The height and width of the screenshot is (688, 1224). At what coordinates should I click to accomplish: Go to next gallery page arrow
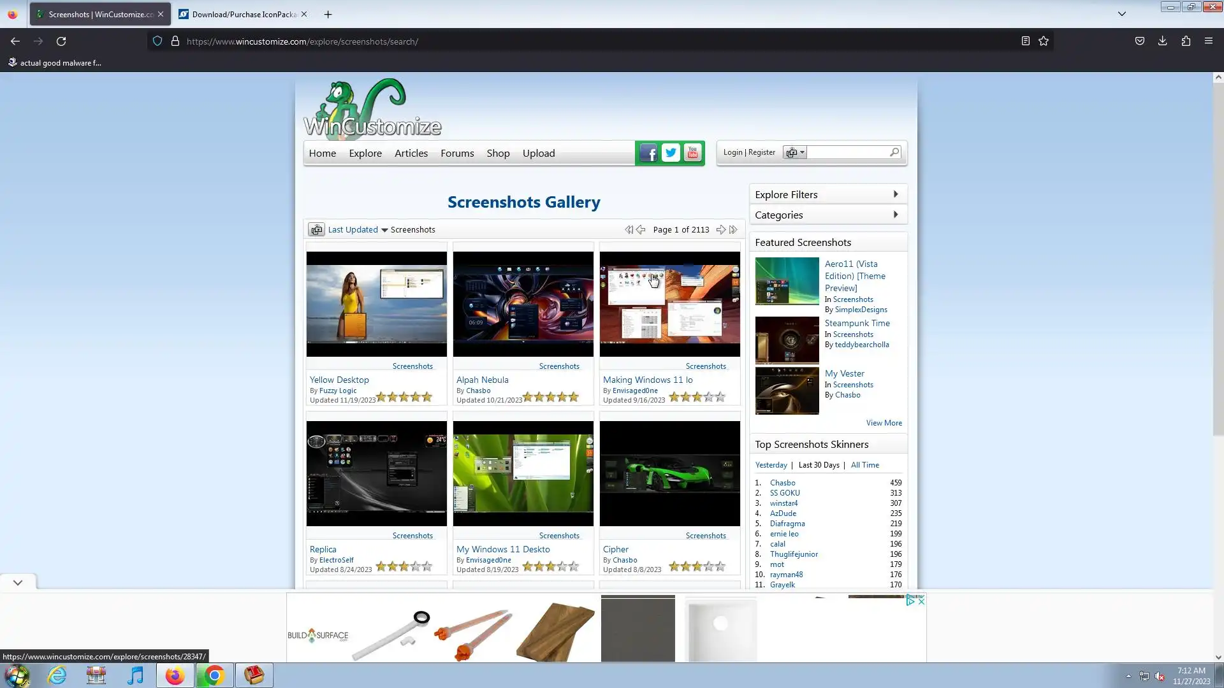tap(720, 230)
